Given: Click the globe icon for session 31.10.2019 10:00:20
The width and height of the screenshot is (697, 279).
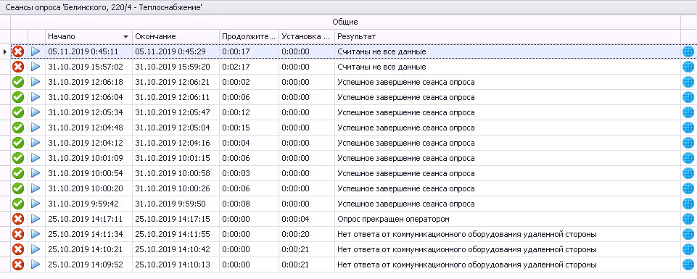Looking at the screenshot, I should (688, 188).
